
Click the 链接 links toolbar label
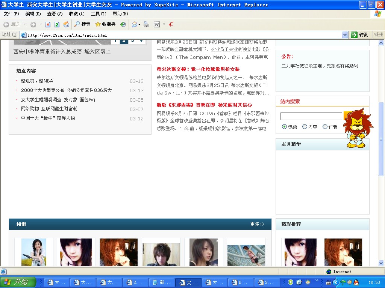(x=379, y=34)
